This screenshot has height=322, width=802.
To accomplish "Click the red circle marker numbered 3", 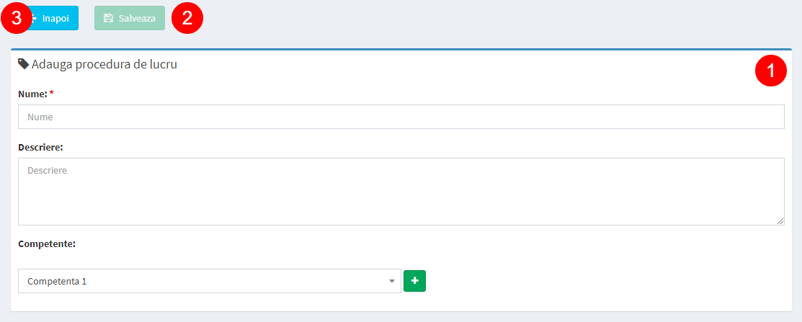I will pos(17,19).
